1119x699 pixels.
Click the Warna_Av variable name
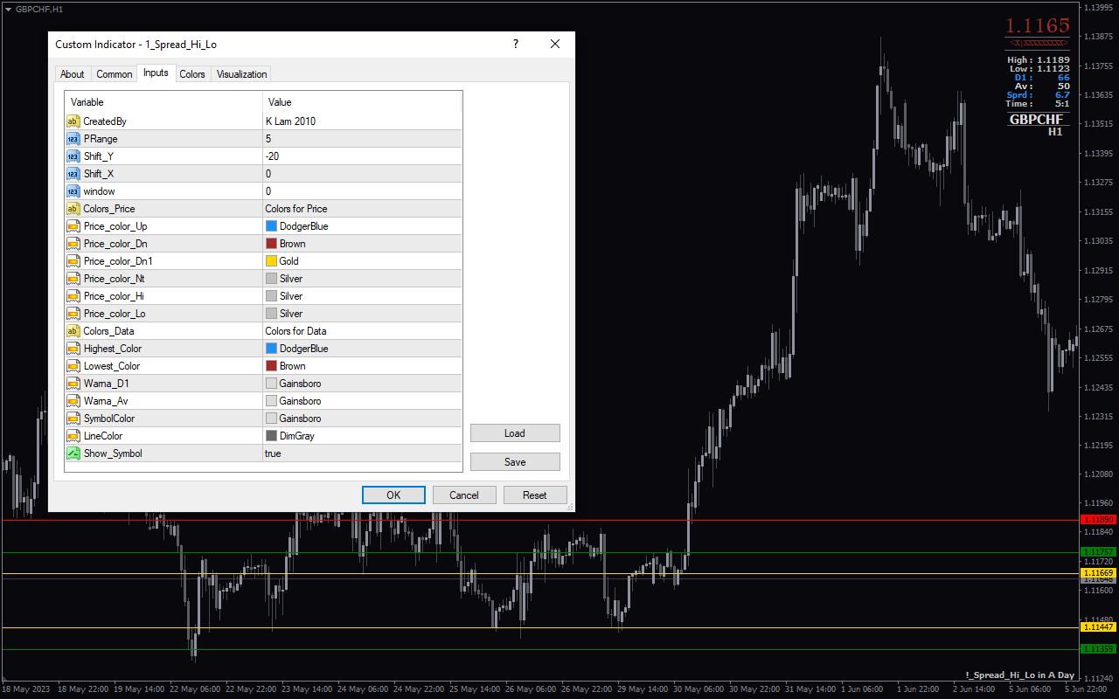point(106,401)
